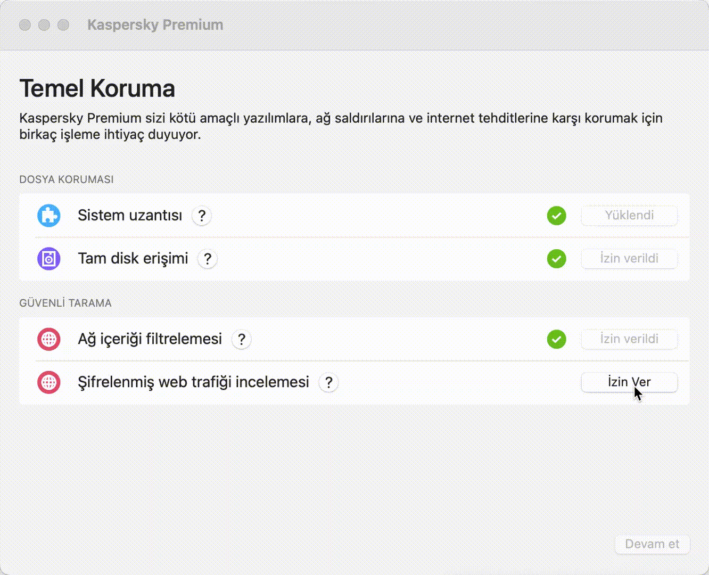
Task: Minimize the window with middle titlebar button
Action: click(44, 25)
